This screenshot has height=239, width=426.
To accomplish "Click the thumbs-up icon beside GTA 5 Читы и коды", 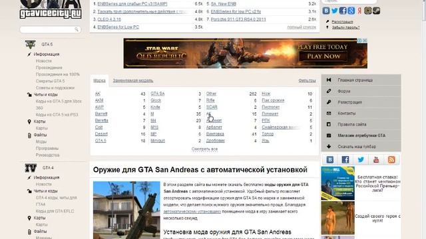I will (x=29, y=94).
